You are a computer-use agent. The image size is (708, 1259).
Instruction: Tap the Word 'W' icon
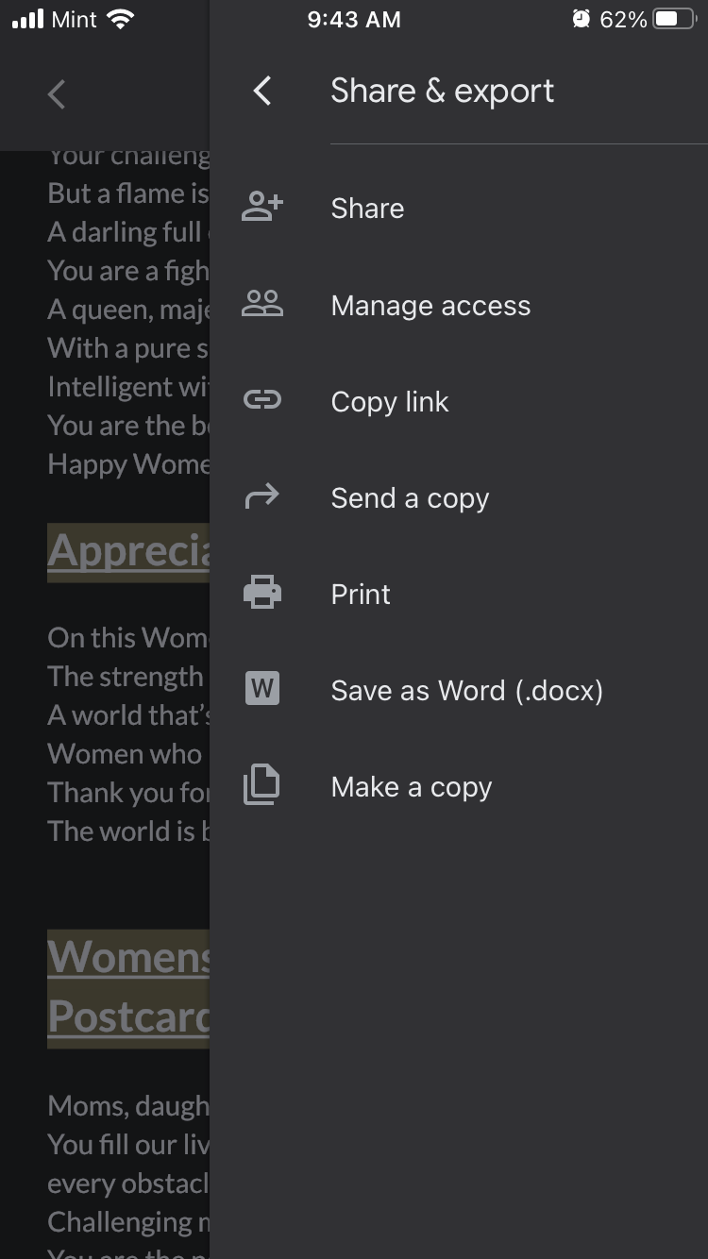[x=262, y=690]
